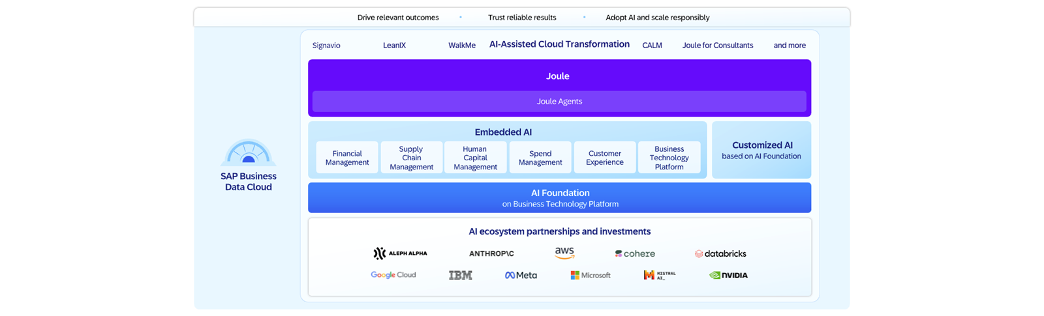
Task: Open the Databricks logo
Action: pos(720,253)
